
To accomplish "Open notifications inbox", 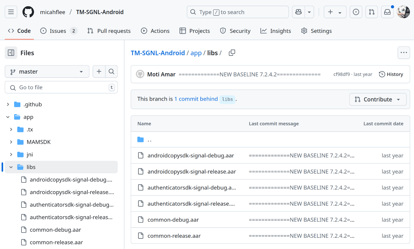I will [x=387, y=12].
